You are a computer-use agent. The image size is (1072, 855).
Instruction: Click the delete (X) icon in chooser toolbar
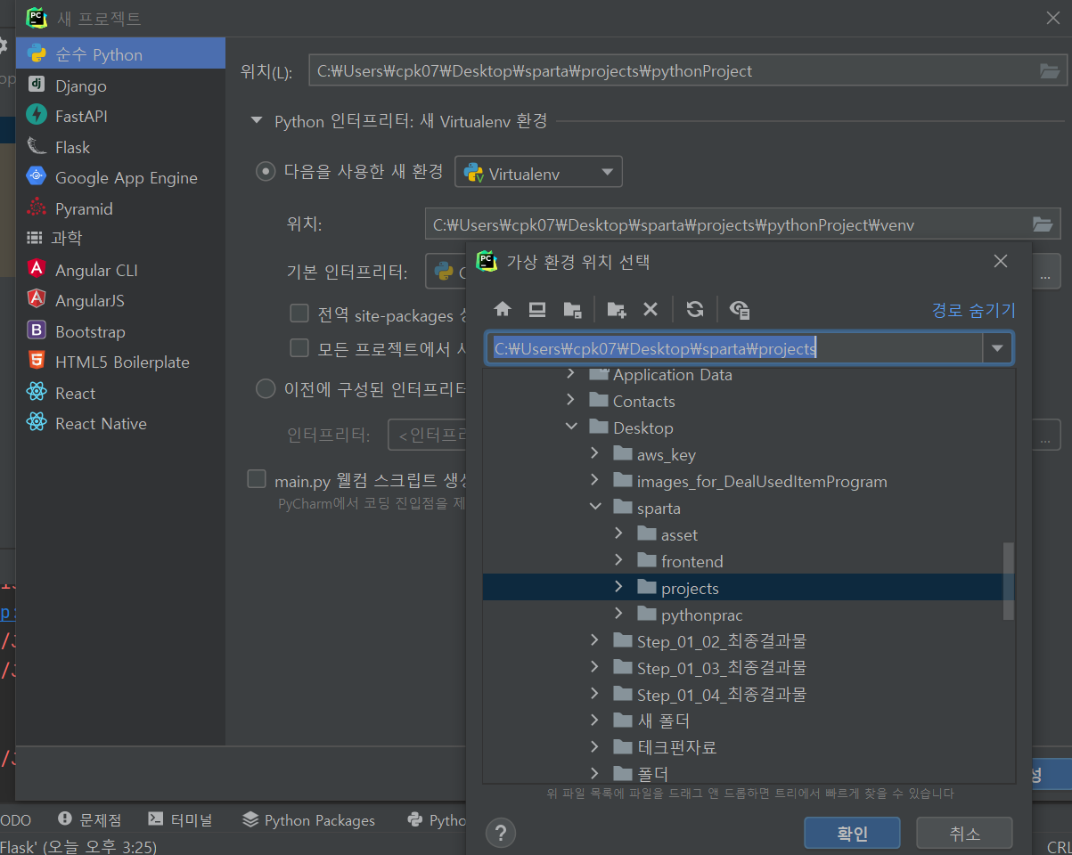click(x=651, y=309)
